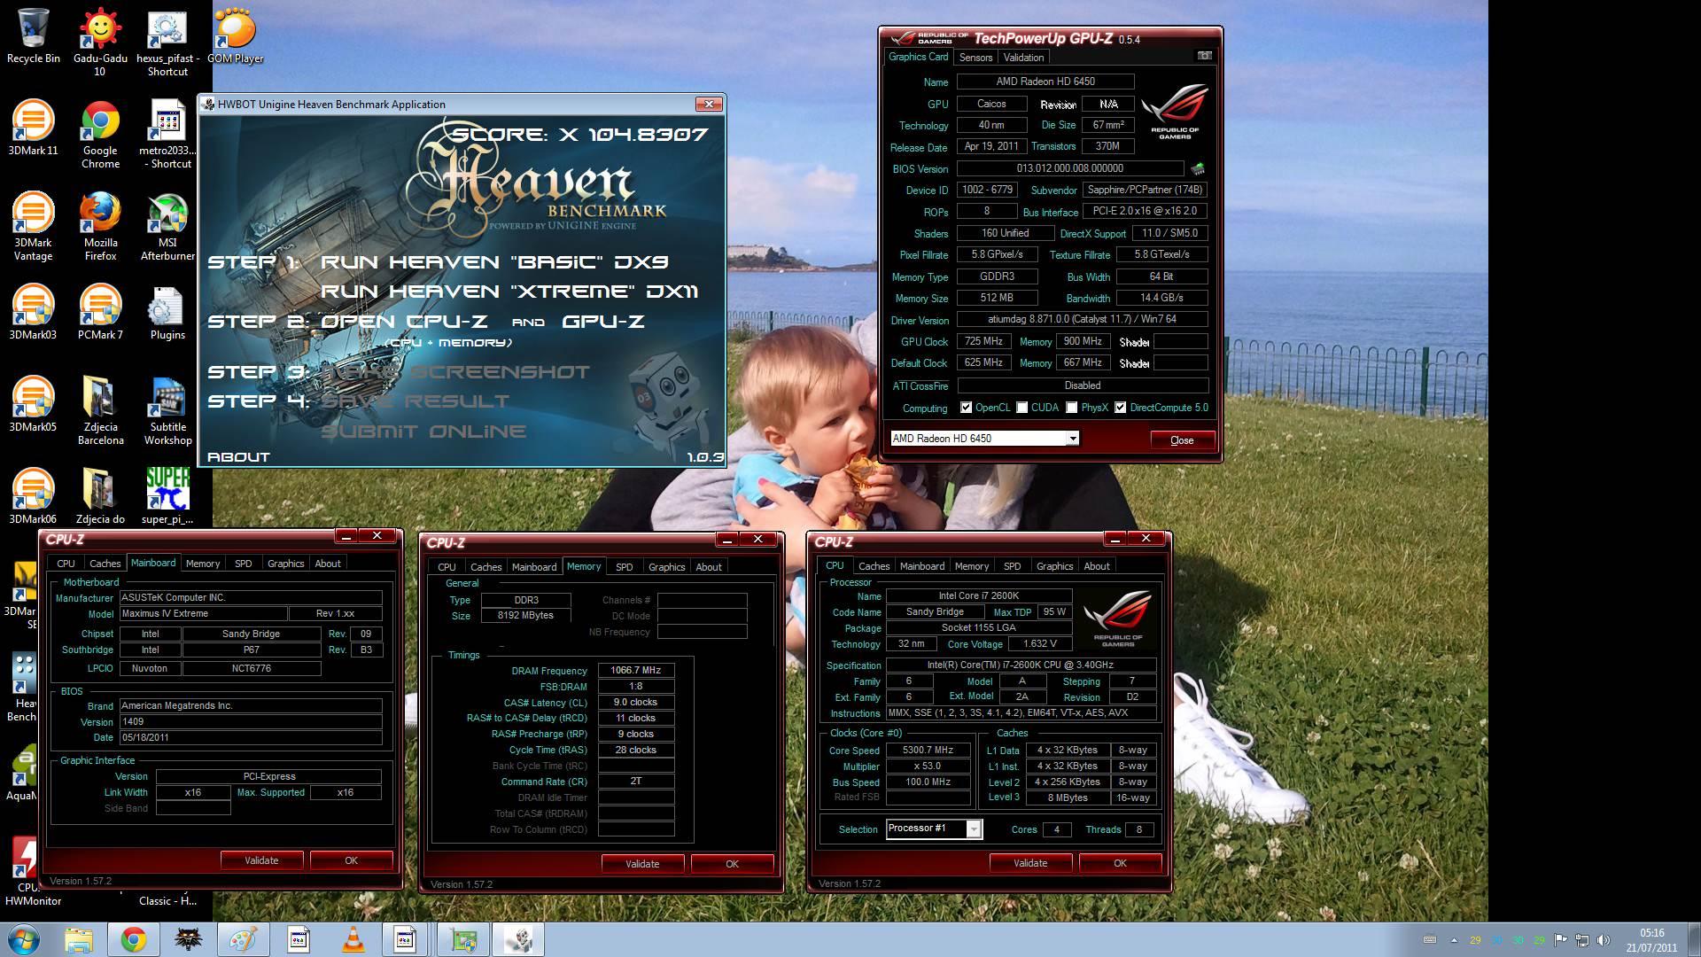Click Close button in GPU-Z

1182,440
